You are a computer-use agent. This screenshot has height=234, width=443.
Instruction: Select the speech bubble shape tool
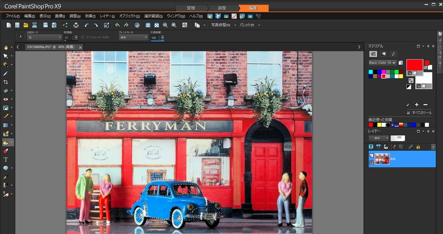6,168
